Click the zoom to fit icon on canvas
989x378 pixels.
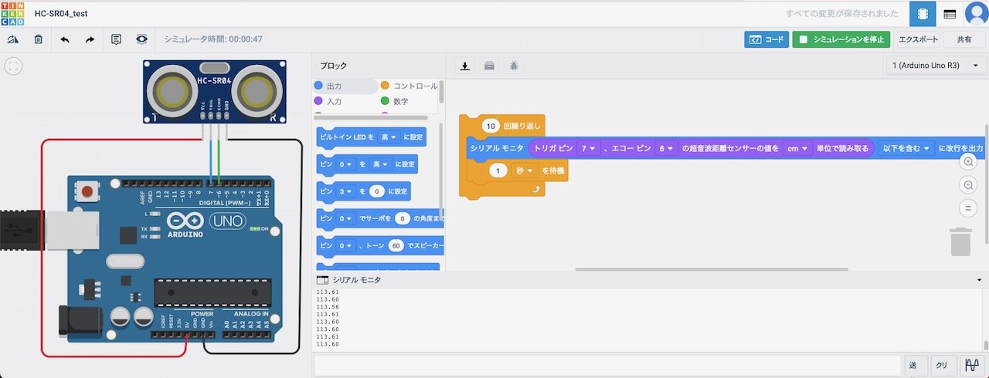pyautogui.click(x=13, y=66)
